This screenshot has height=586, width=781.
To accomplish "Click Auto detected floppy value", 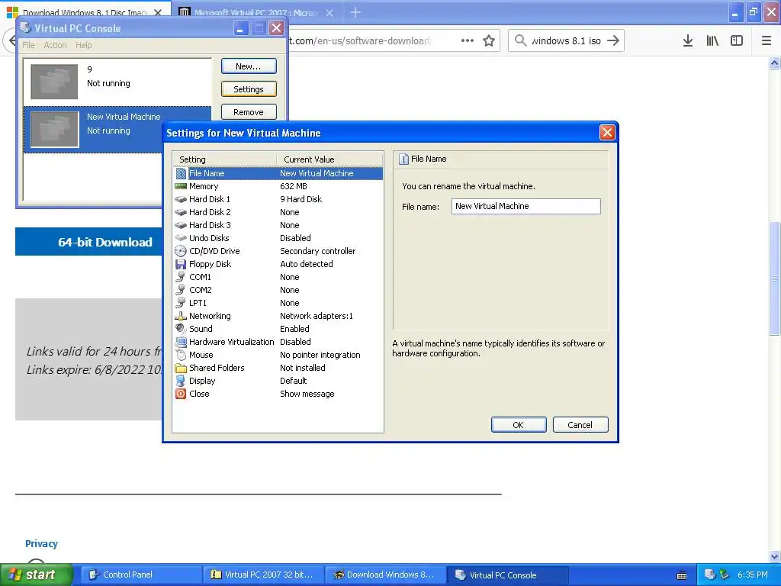I will pos(307,264).
